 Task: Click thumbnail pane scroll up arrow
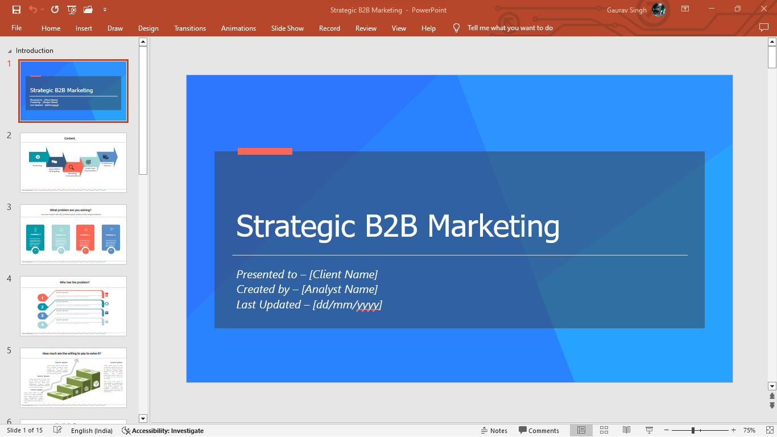[143, 42]
